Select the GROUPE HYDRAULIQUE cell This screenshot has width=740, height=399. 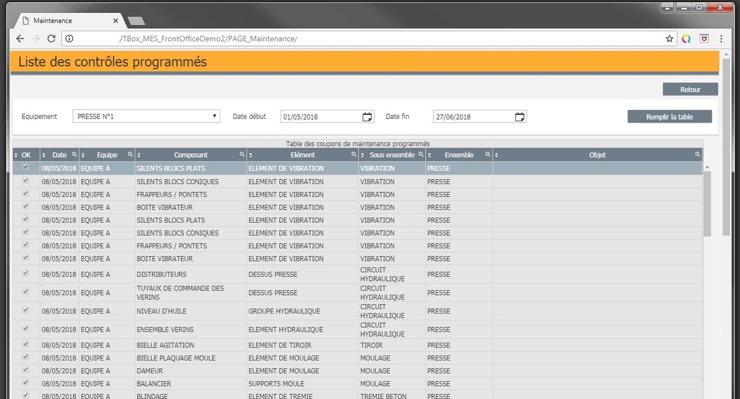302,311
